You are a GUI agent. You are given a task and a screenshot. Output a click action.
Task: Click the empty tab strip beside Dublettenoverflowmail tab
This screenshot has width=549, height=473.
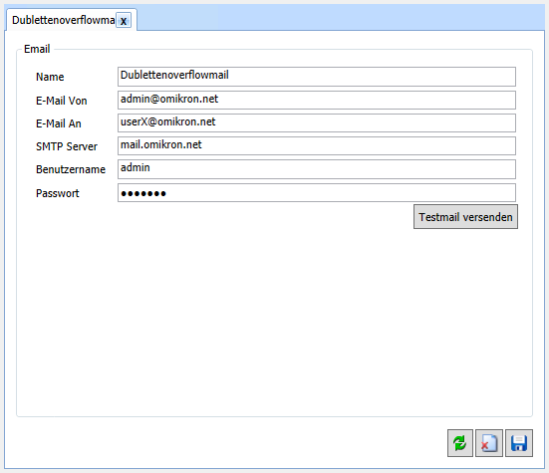[x=340, y=18]
